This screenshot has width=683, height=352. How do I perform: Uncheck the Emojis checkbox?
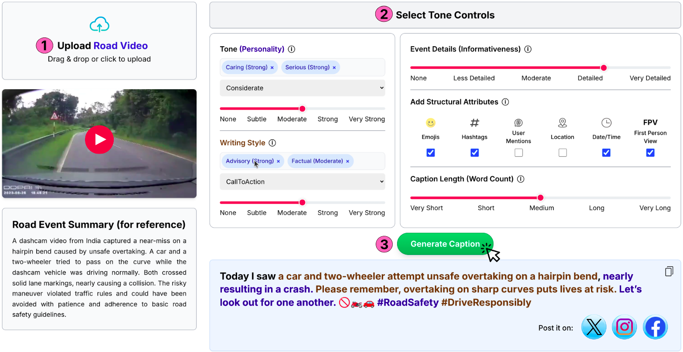click(x=431, y=152)
